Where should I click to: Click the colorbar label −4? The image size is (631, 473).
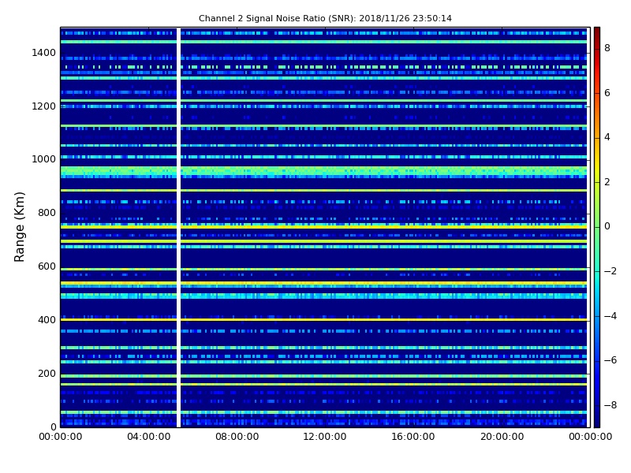610,316
